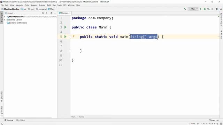
Task: Click Scroll from Source target icon
Action: (43, 13)
